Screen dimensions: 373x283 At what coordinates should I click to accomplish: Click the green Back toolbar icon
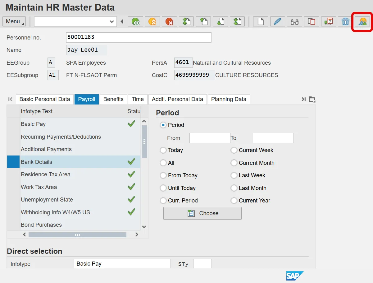136,21
